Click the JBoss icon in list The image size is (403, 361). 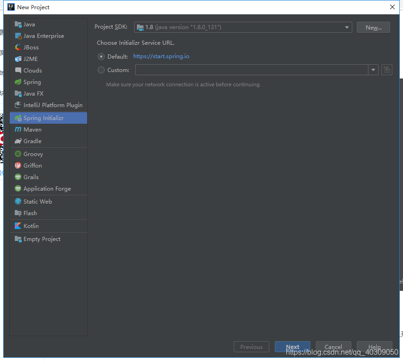coord(18,48)
